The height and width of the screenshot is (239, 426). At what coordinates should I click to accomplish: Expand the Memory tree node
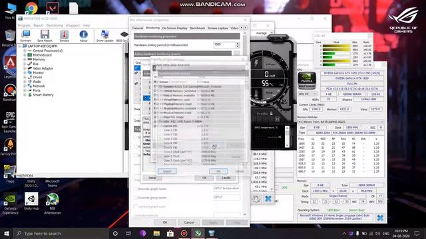25,59
